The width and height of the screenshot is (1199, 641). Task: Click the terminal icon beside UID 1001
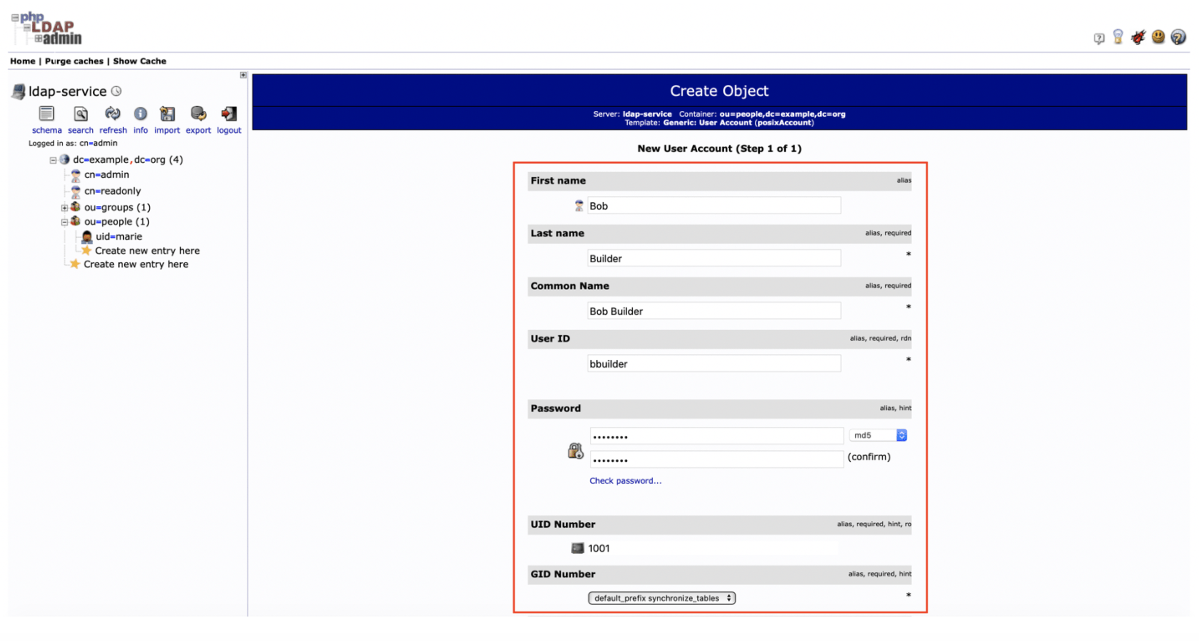point(577,548)
